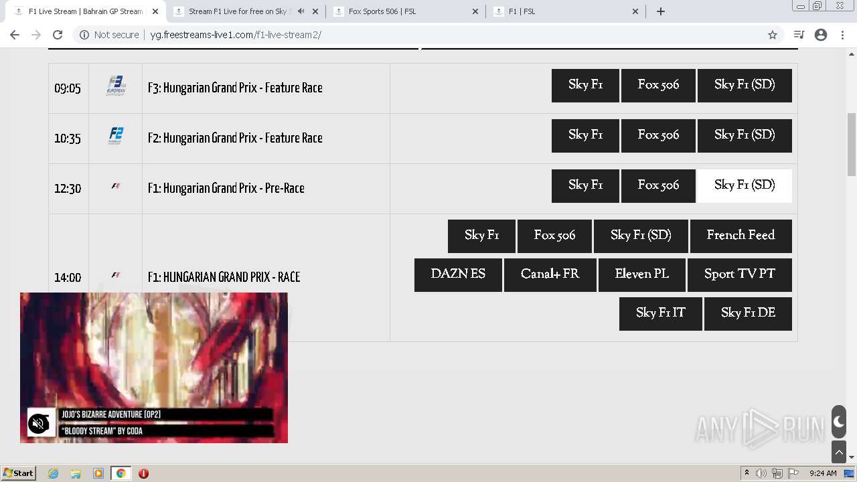Open the media control icon in toolbar
This screenshot has width=857, height=482.
point(799,35)
